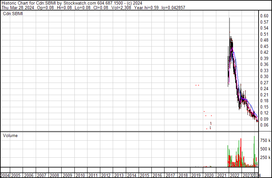272x178 pixels.
Task: Click the 0.60 price axis label
Action: pyautogui.click(x=264, y=16)
